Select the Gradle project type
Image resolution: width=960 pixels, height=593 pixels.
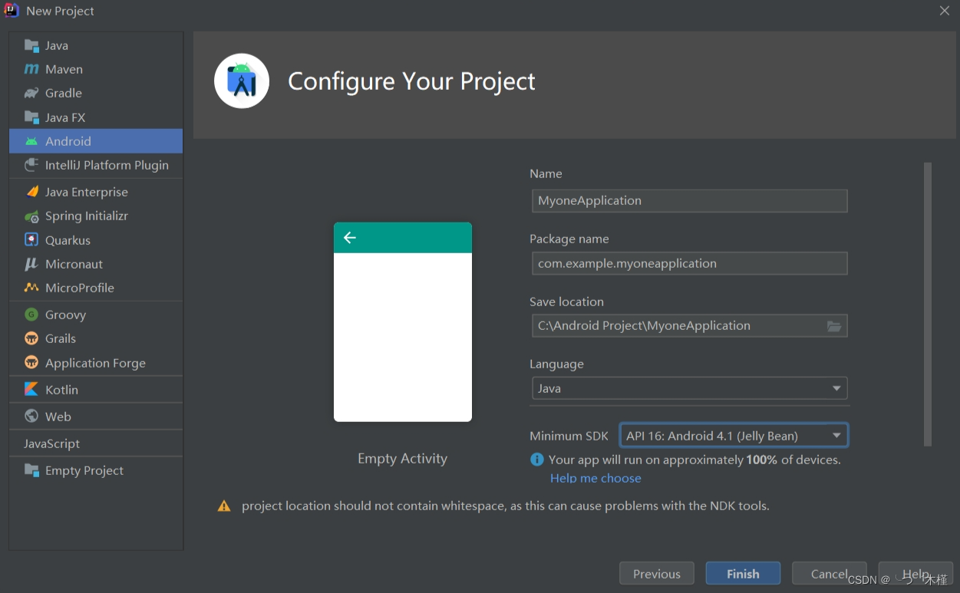pos(64,93)
